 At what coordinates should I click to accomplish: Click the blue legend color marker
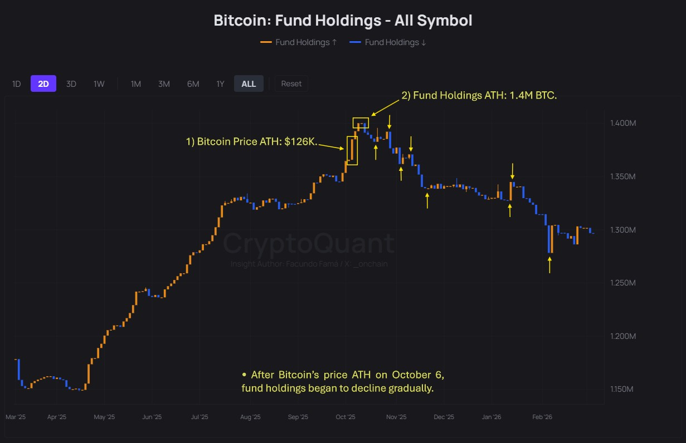(355, 42)
